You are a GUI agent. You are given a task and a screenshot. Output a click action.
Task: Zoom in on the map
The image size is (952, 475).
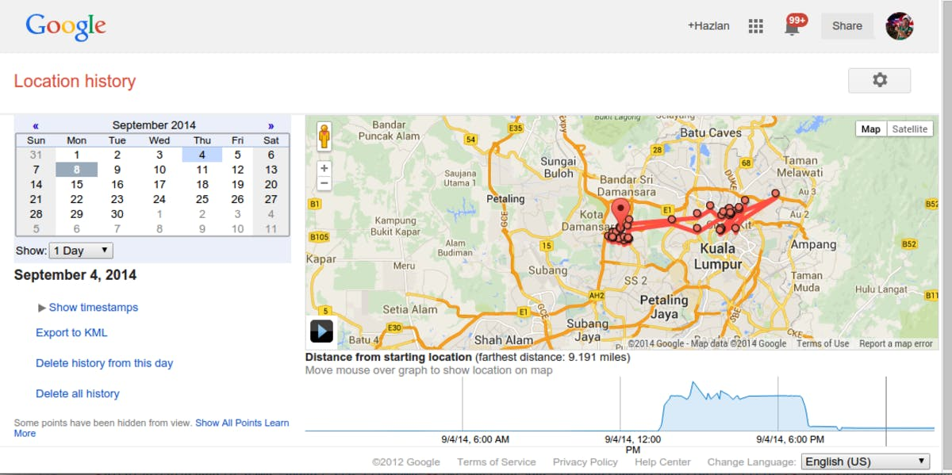(324, 168)
